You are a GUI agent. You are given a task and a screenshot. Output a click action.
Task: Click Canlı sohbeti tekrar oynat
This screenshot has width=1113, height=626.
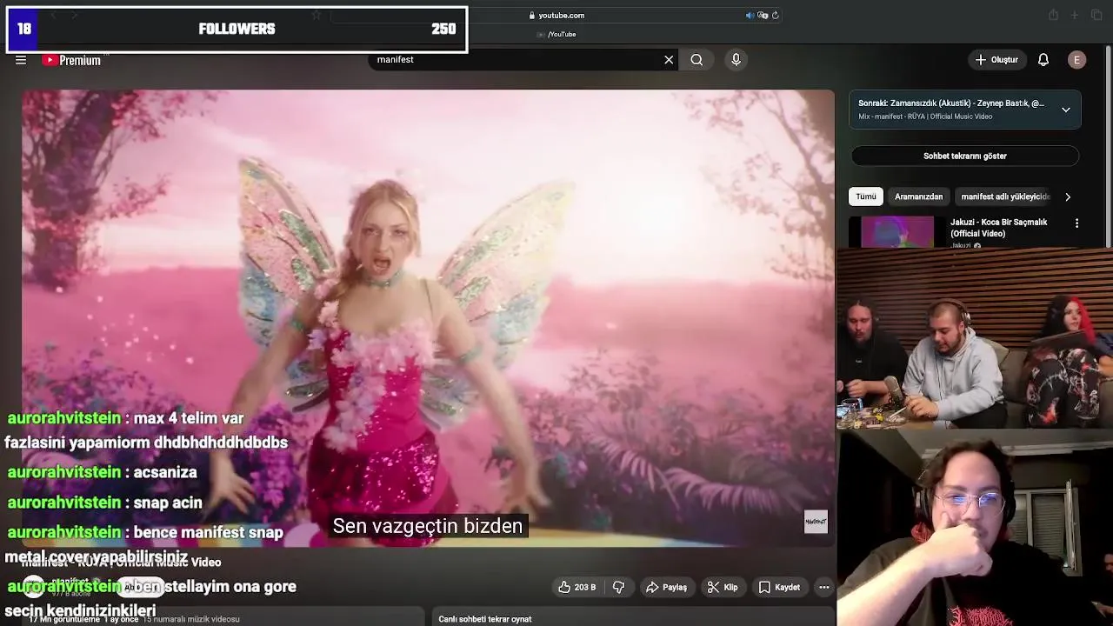485,619
